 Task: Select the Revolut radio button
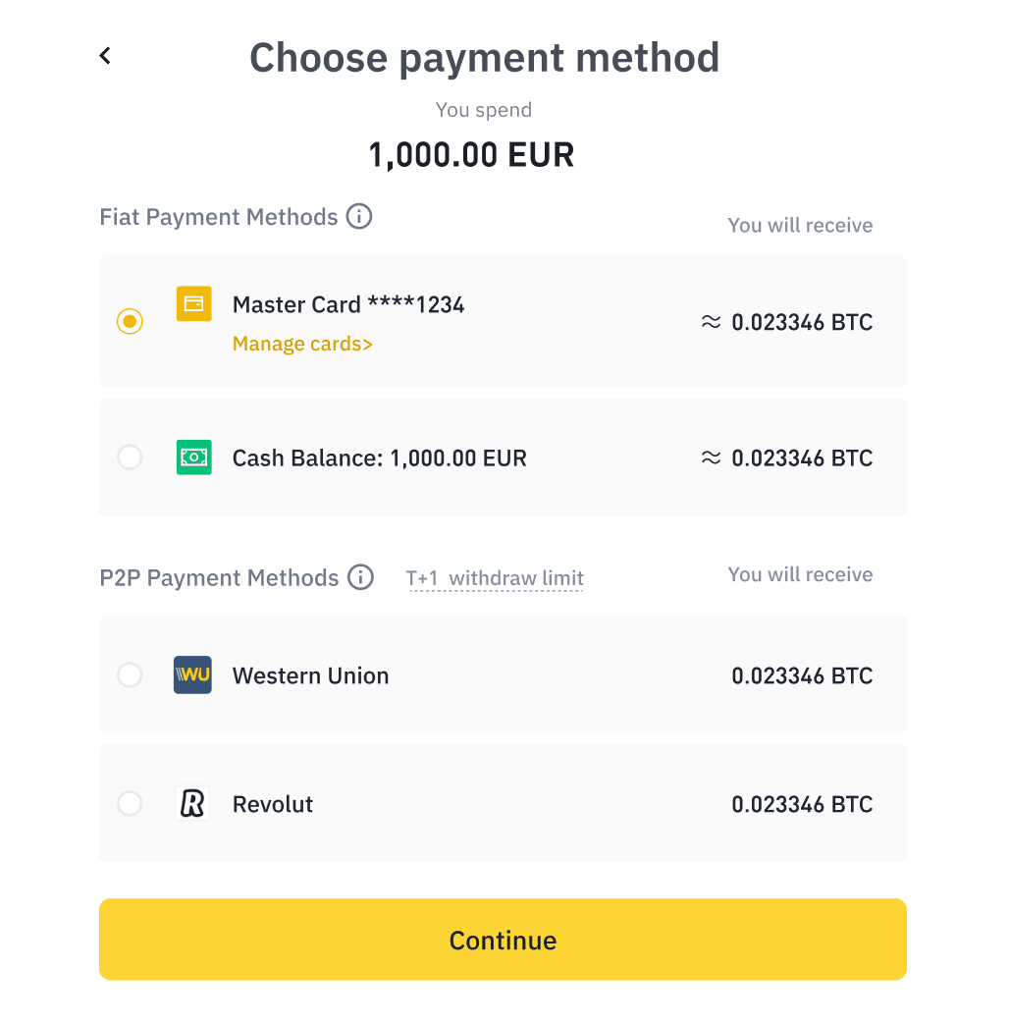(130, 804)
